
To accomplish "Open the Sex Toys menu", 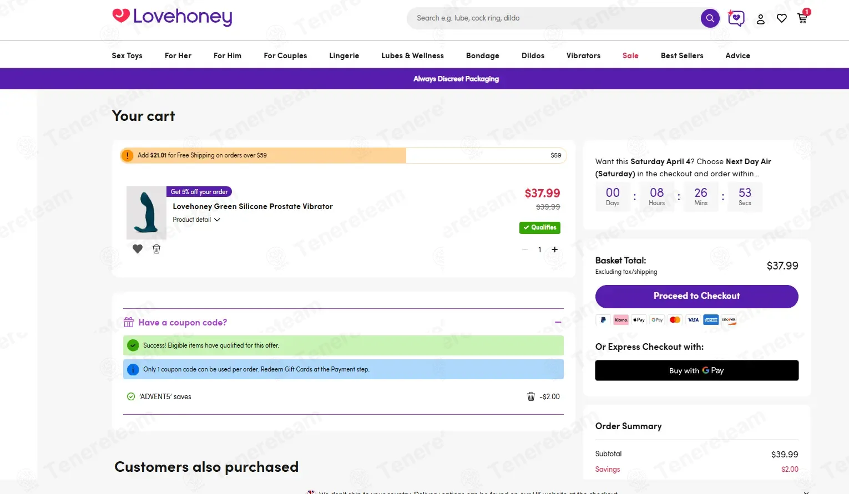I will [x=127, y=55].
